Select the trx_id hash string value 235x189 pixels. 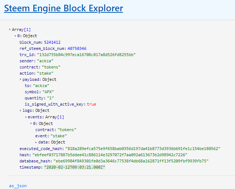[x=86, y=55]
